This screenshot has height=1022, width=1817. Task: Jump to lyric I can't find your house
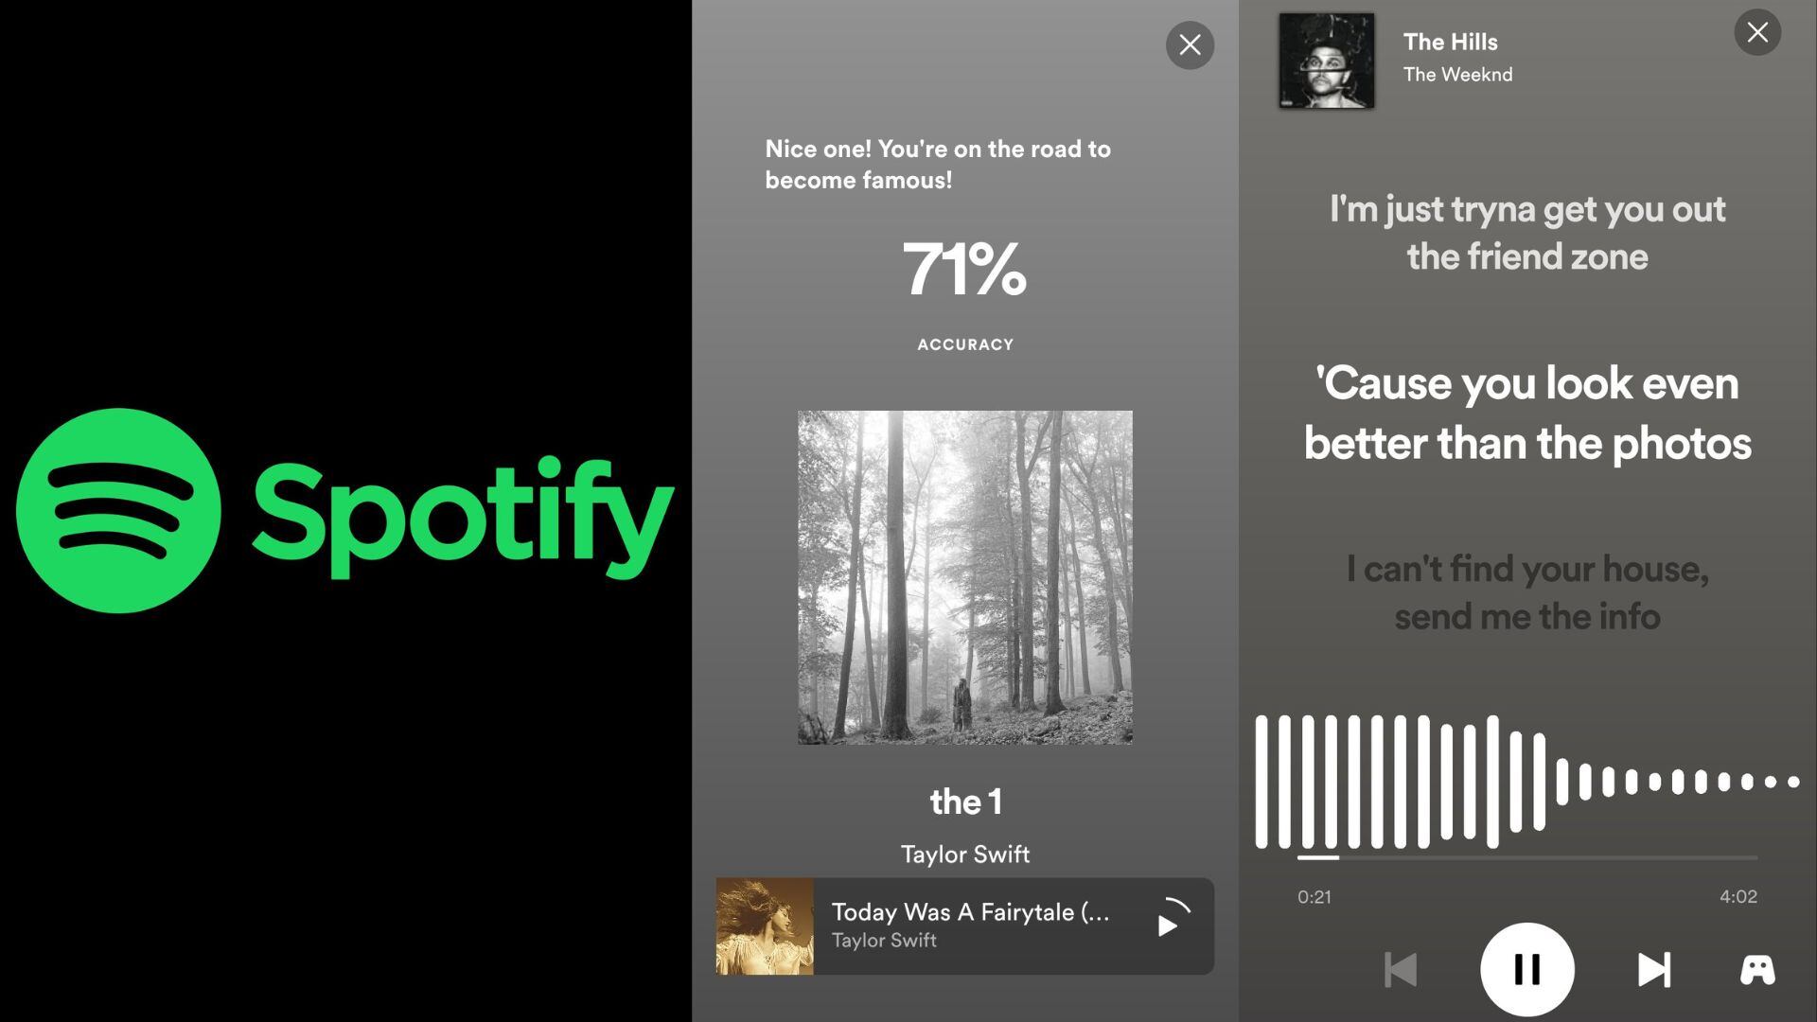1526,592
